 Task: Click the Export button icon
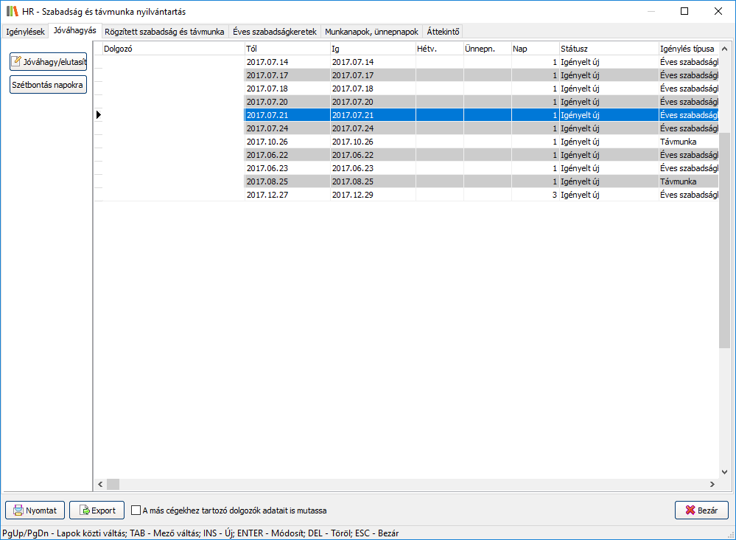tap(84, 510)
